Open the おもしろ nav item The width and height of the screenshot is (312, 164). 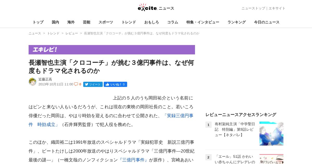click(152, 22)
